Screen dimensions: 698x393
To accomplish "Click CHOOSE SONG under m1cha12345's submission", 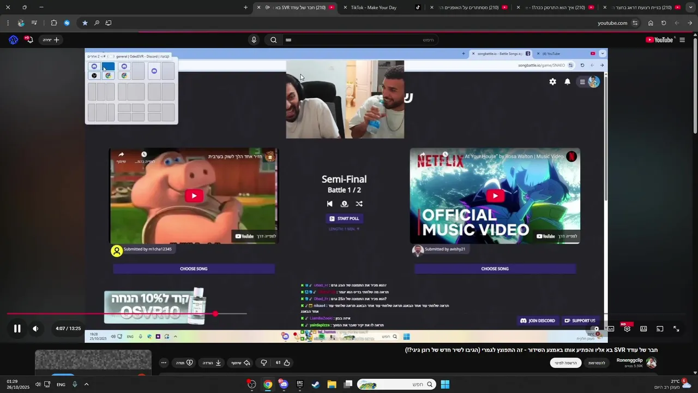I will [x=194, y=269].
